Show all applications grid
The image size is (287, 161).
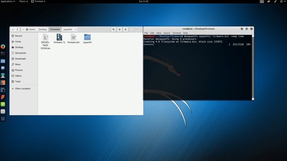pos(3,119)
